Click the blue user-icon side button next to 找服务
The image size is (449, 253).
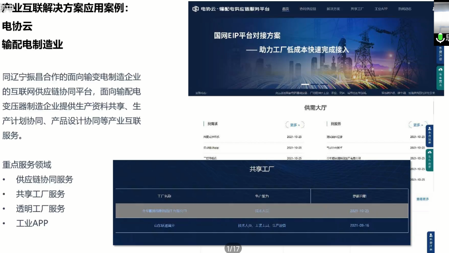click(x=430, y=136)
